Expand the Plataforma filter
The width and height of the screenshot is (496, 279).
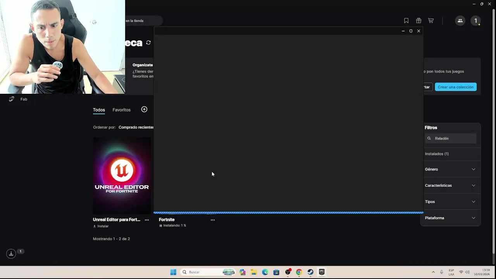[450, 218]
